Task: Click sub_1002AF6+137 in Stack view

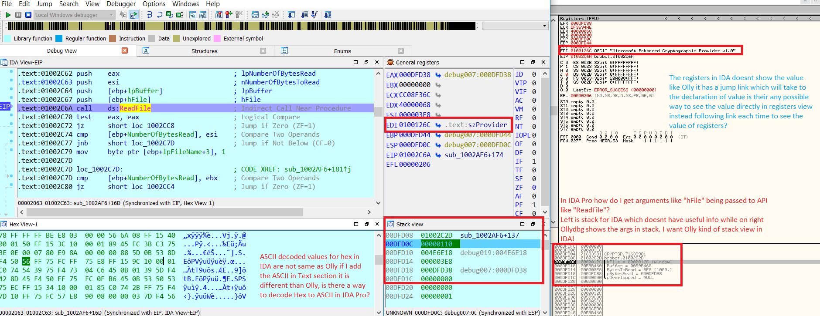Action: [489, 235]
